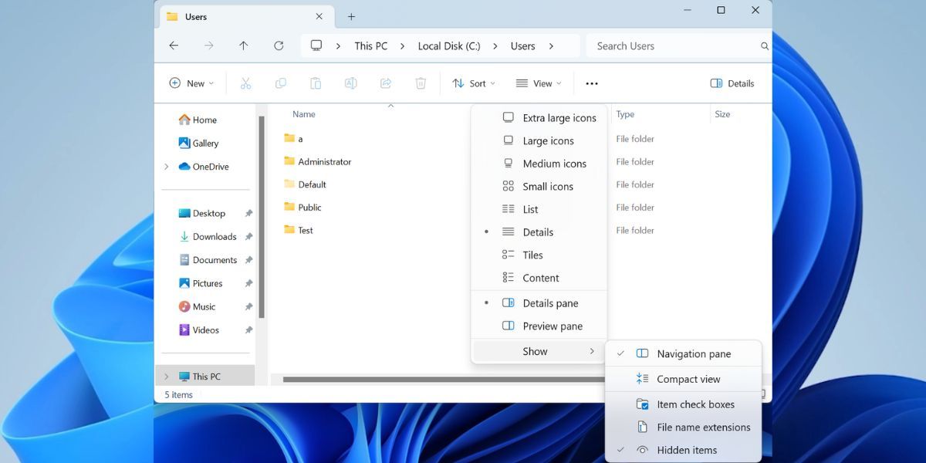Image resolution: width=926 pixels, height=463 pixels.
Task: Click the See more ellipsis button
Action: click(x=592, y=83)
